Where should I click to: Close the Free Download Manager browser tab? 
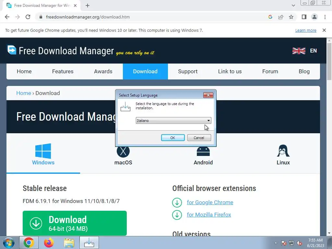(x=75, y=6)
